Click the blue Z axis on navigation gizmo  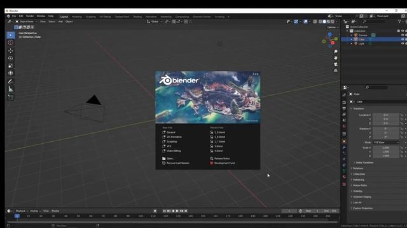pos(329,34)
